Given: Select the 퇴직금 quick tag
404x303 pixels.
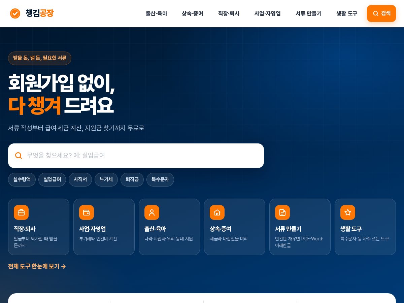Looking at the screenshot, I should click(x=132, y=179).
